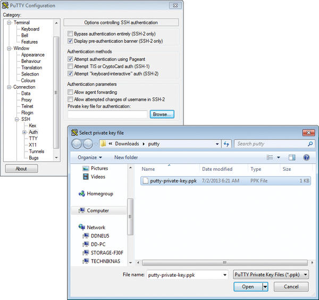Click the DDNEU5 network computer icon

[x=86, y=236]
